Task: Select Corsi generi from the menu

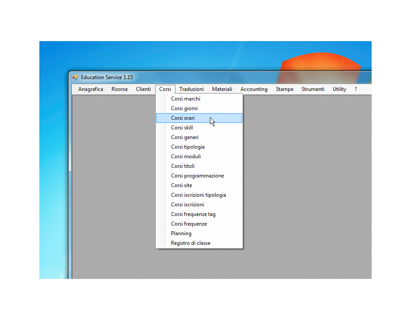Action: point(199,137)
